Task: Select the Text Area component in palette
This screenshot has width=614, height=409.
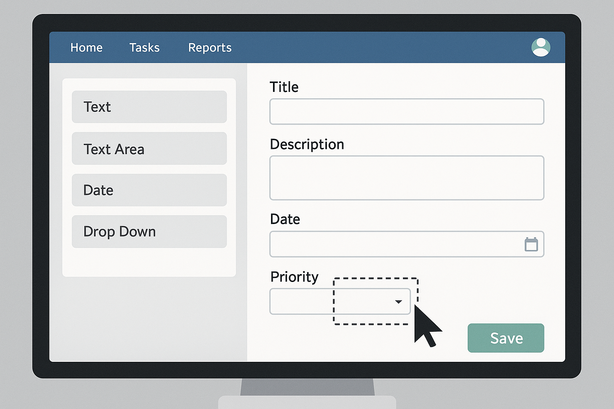Action: [x=149, y=149]
